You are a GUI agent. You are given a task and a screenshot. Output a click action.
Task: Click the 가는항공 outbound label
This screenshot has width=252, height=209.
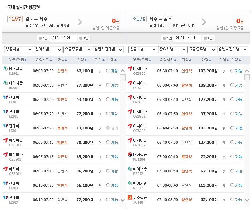pyautogui.click(x=15, y=19)
